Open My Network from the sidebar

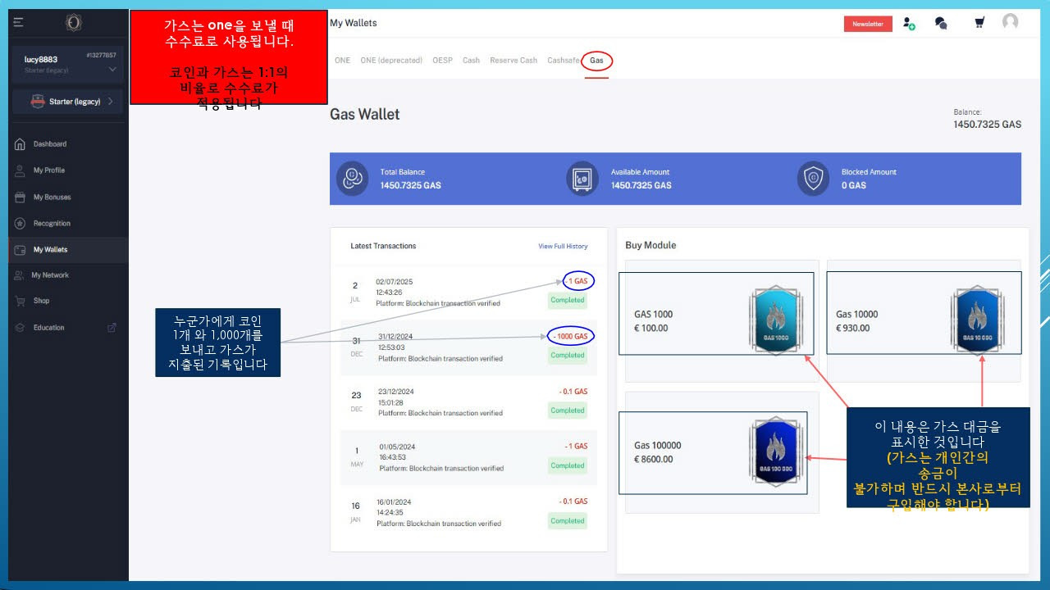pyautogui.click(x=50, y=275)
